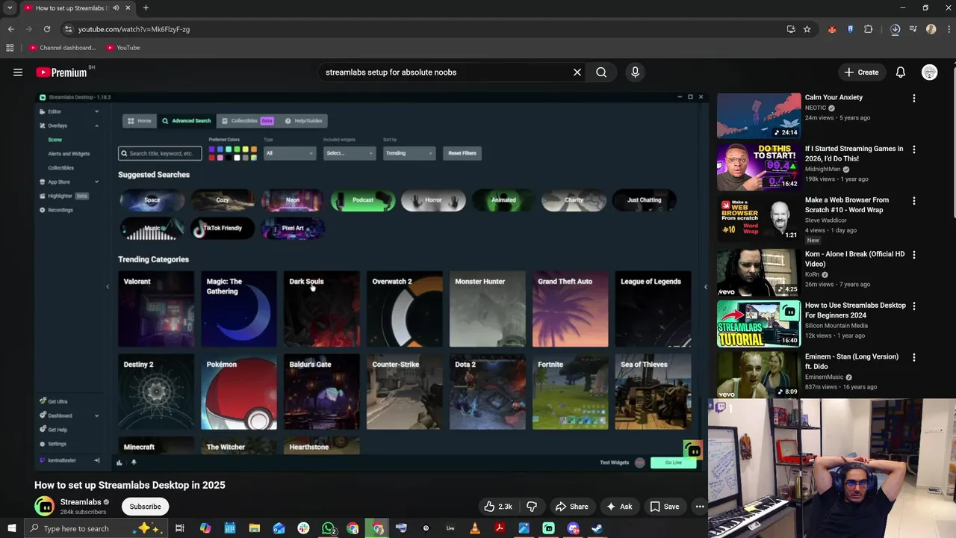Open Chrome tab search dropdown arrow
956x538 pixels.
coord(10,7)
